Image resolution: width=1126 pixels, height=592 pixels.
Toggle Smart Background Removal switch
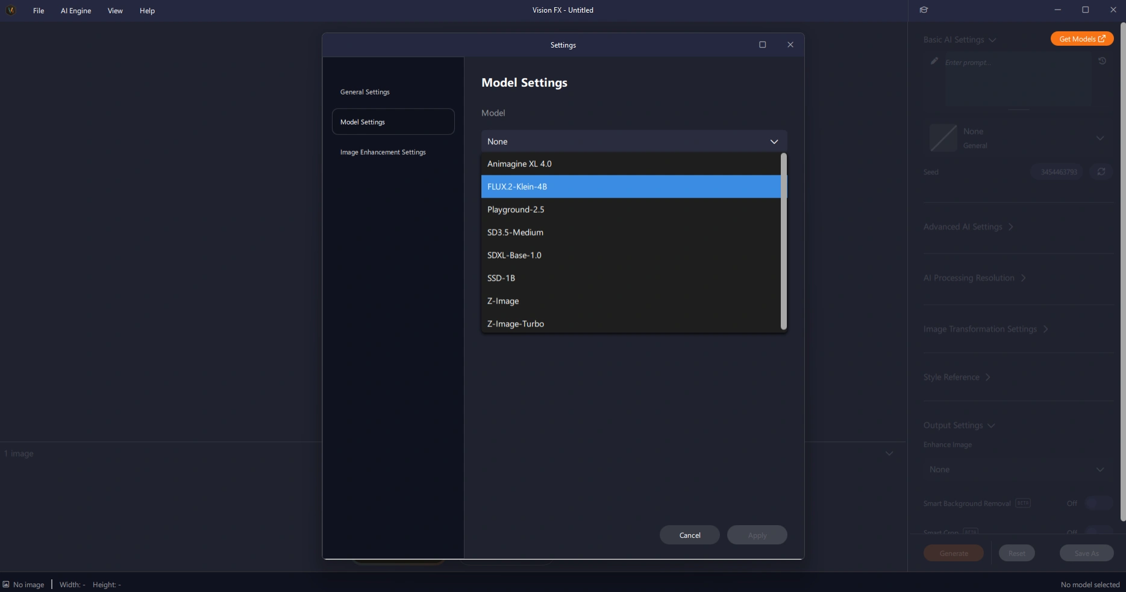point(1098,503)
